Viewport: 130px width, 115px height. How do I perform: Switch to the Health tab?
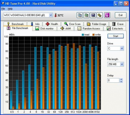coord(52,24)
